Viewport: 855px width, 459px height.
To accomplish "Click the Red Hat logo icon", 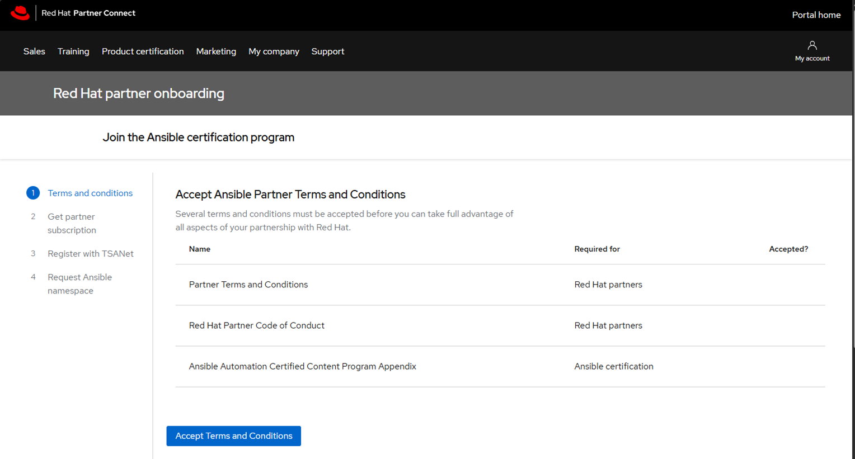I will tap(20, 13).
